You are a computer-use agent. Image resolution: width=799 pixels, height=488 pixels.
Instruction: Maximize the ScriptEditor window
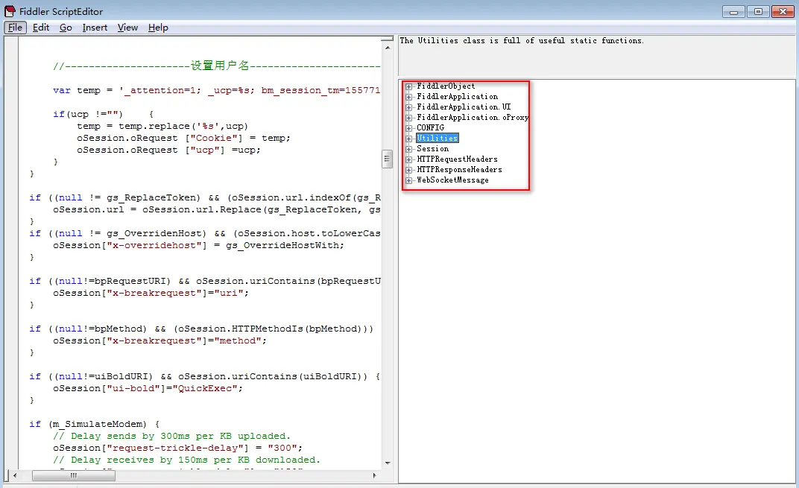pos(758,12)
